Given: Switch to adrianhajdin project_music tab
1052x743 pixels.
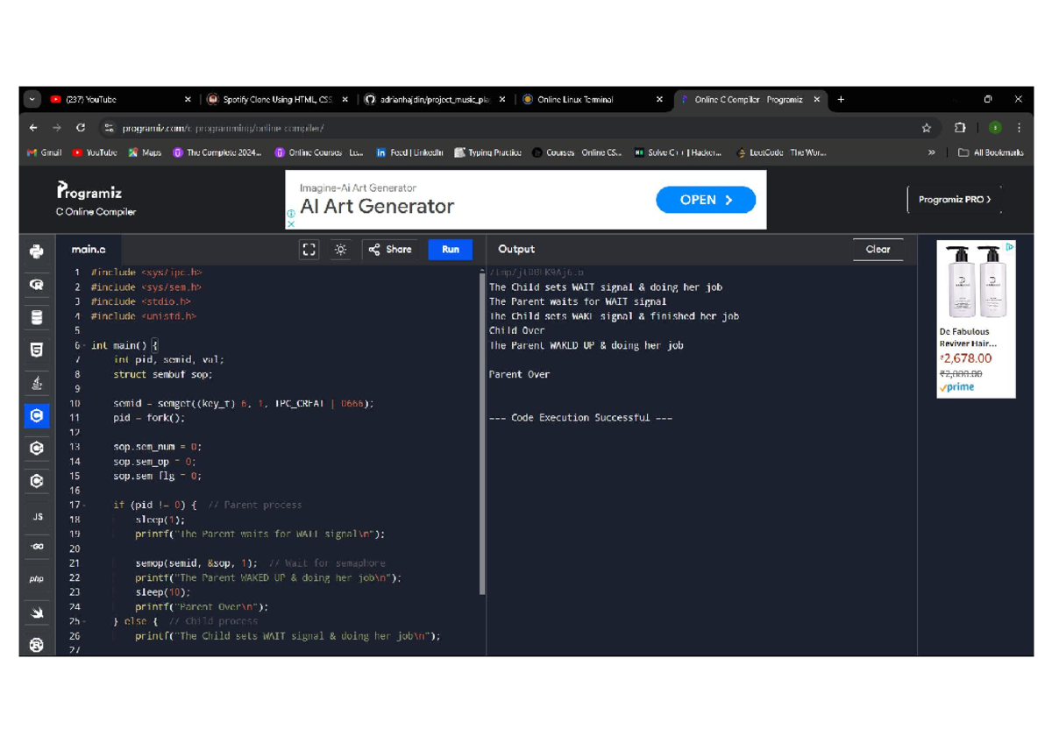Looking at the screenshot, I should pyautogui.click(x=435, y=100).
